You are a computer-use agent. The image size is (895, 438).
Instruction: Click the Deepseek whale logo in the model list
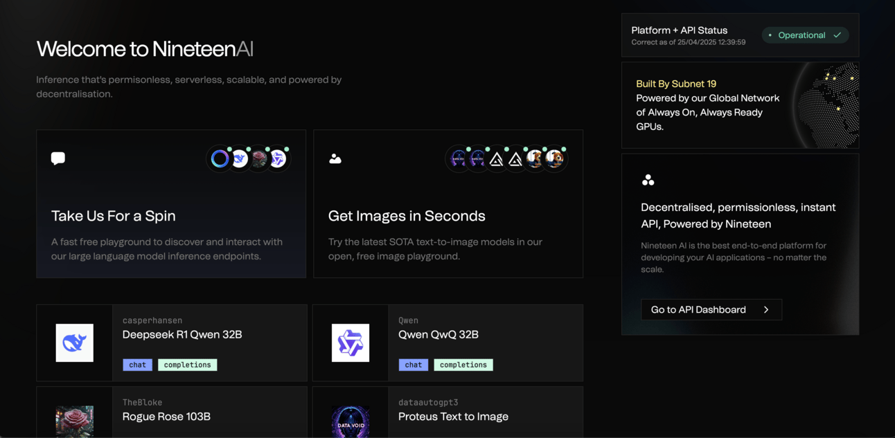[x=75, y=343]
